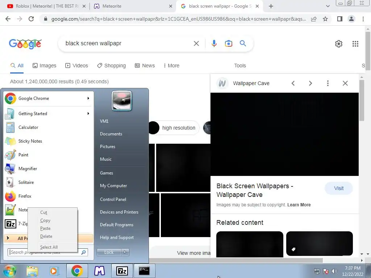Open Google settings gear
This screenshot has height=278, width=371.
[339, 44]
